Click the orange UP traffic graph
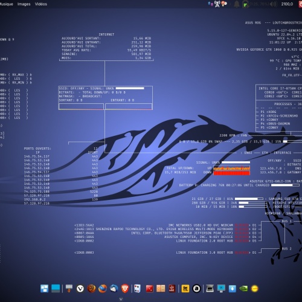The width and height of the screenshot is (302, 302). click(231, 168)
